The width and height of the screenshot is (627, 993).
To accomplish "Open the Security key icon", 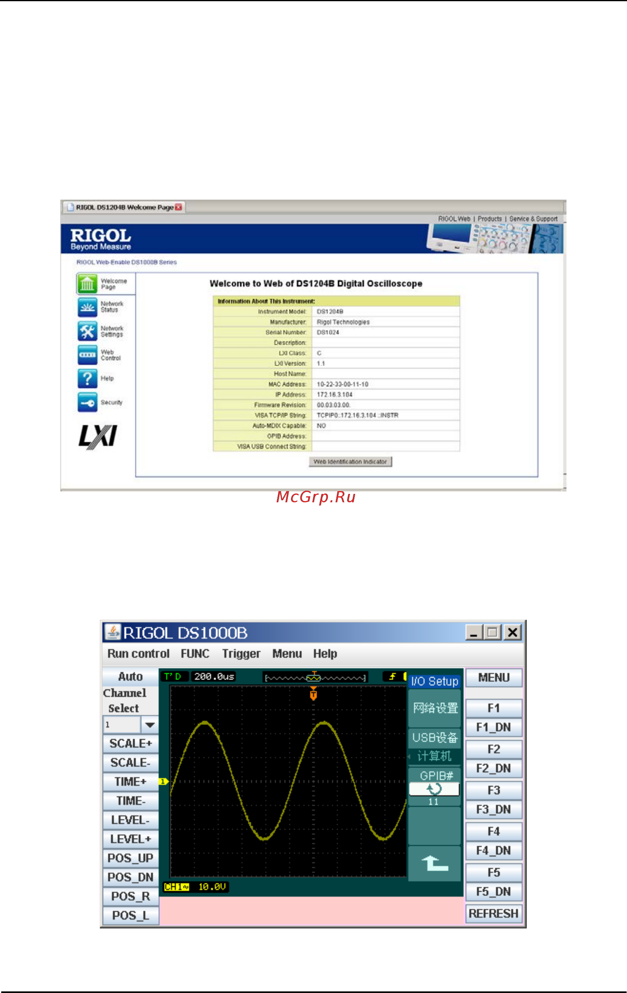I will [x=87, y=402].
